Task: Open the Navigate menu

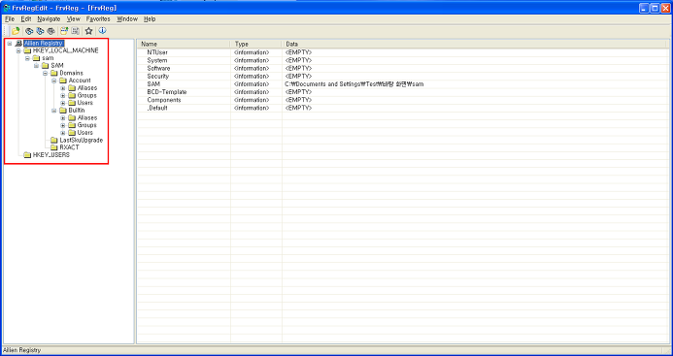Action: [49, 18]
